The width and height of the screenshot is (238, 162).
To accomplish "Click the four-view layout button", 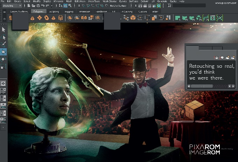I will click(3, 90).
